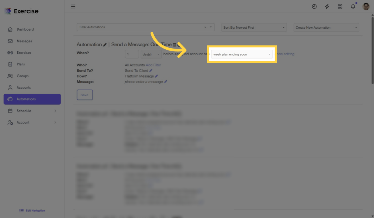Open the notifications bell
The height and width of the screenshot is (218, 374).
coord(353,6)
